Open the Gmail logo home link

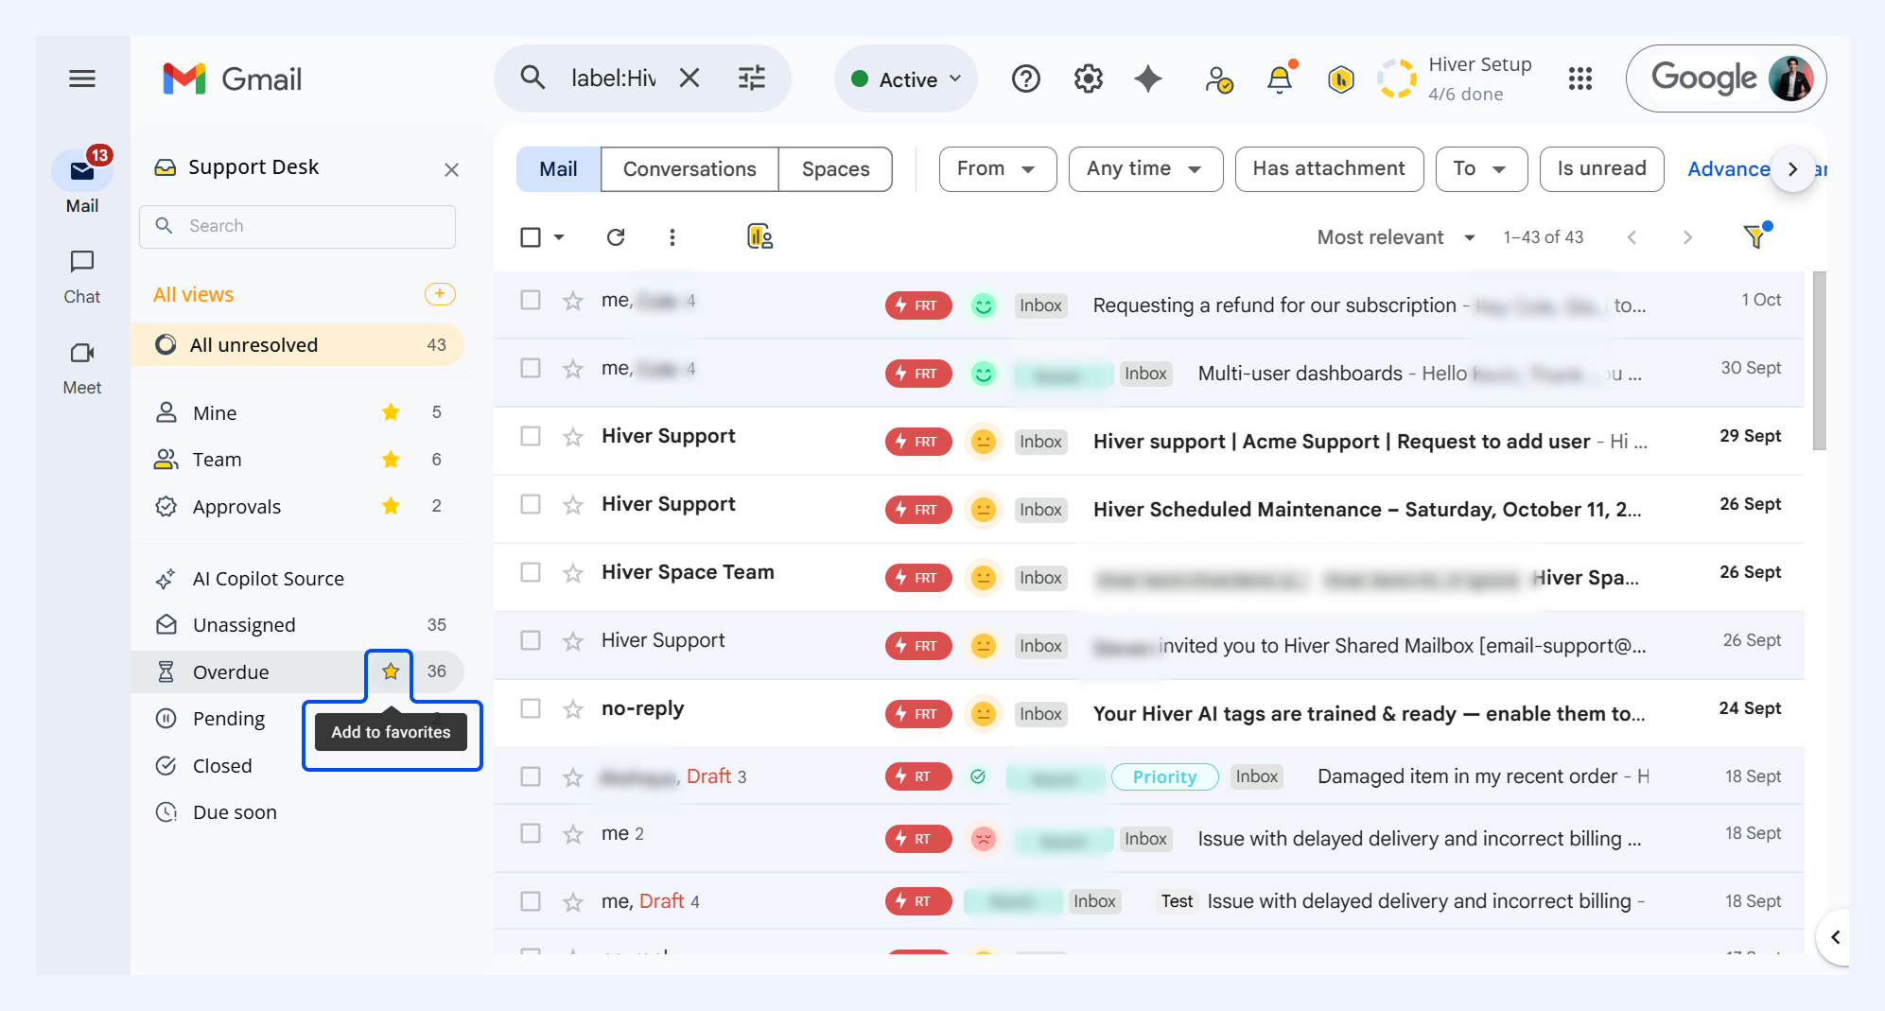(x=233, y=78)
